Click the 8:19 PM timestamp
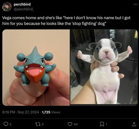Screen dimensions: 139x129 pyautogui.click(x=9, y=112)
